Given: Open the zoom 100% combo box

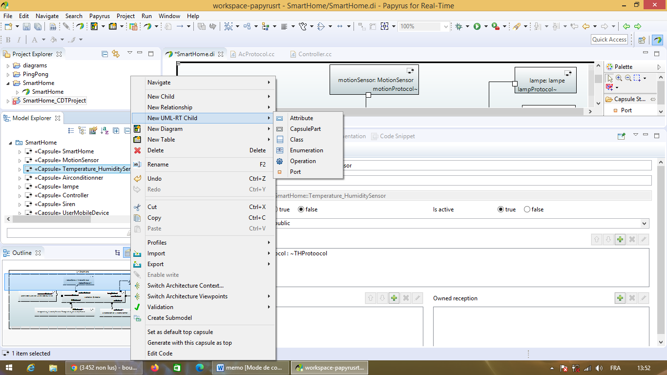Looking at the screenshot, I should [424, 26].
